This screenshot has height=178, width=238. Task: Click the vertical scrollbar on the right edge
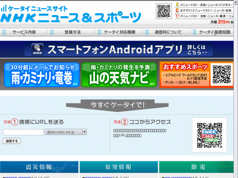[x=236, y=89]
